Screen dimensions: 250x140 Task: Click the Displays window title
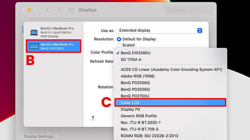pyautogui.click(x=87, y=10)
